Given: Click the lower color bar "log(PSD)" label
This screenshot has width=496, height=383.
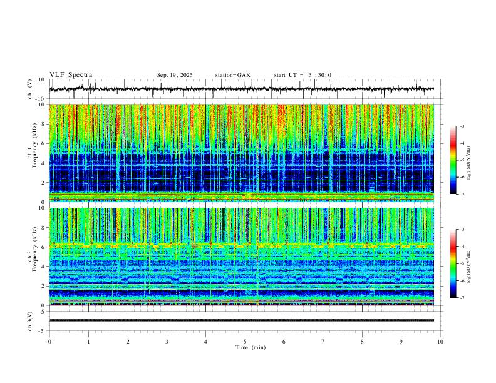Looking at the screenshot, I should pos(469,266).
